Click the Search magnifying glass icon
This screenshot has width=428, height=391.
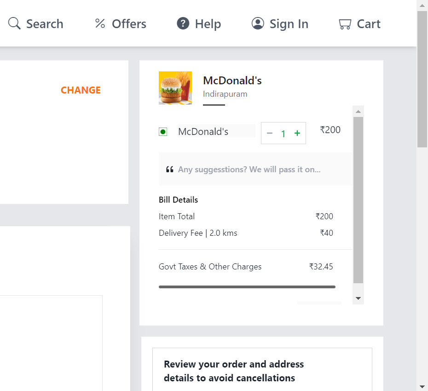click(x=14, y=23)
